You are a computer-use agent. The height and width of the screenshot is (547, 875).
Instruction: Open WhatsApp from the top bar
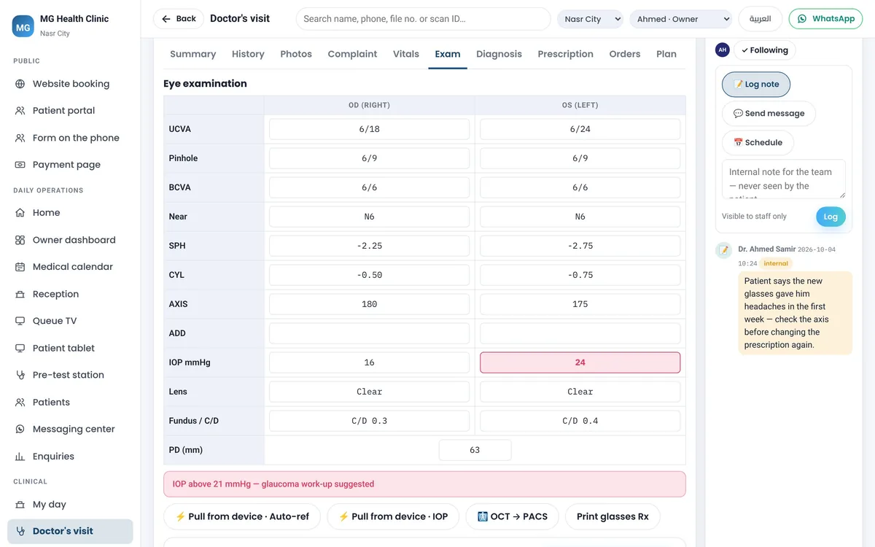pyautogui.click(x=826, y=19)
